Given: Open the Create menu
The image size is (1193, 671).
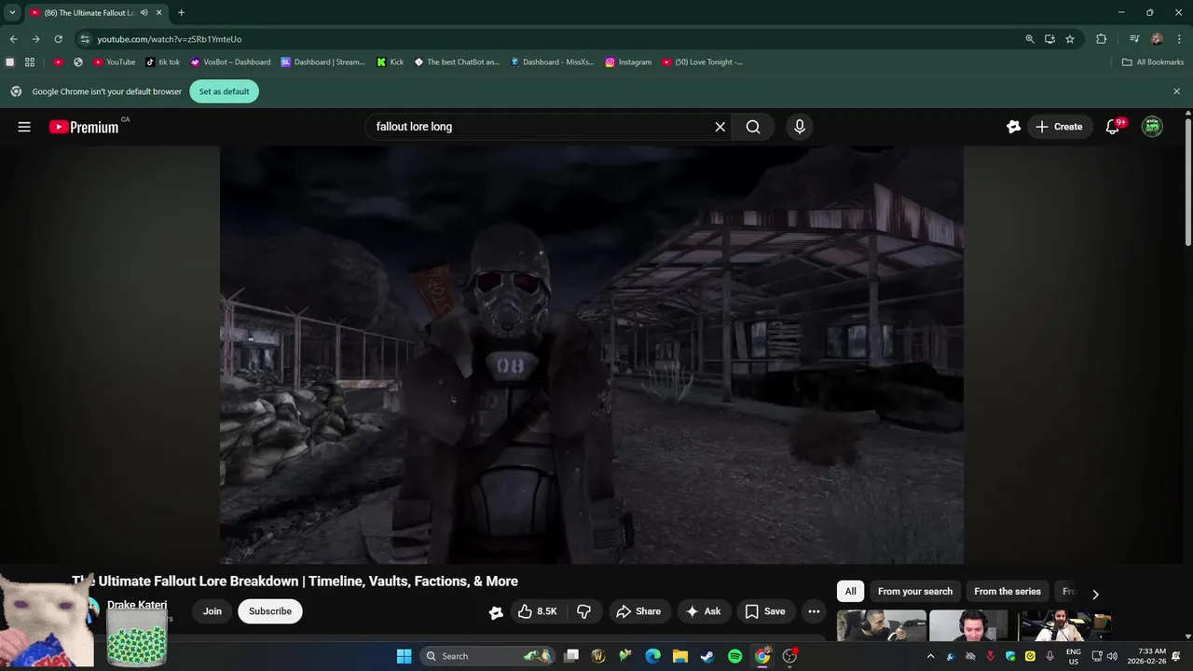Looking at the screenshot, I should tap(1060, 127).
